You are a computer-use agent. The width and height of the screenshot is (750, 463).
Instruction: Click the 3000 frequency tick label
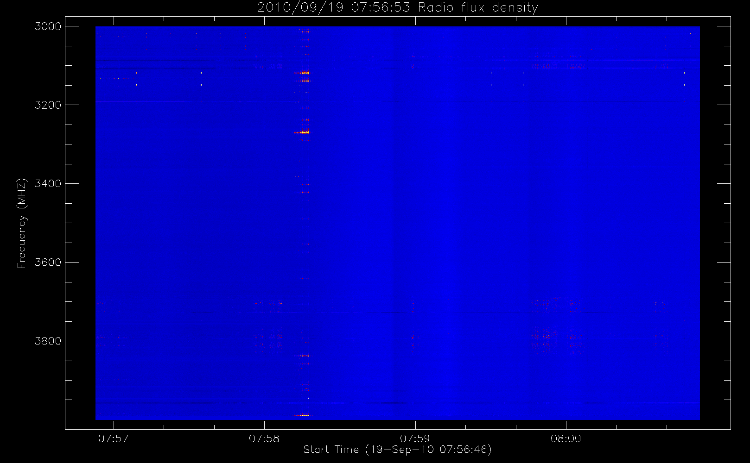48,26
